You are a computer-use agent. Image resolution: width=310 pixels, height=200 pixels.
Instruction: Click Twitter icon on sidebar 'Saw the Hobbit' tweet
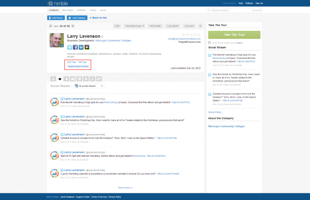pos(210,75)
